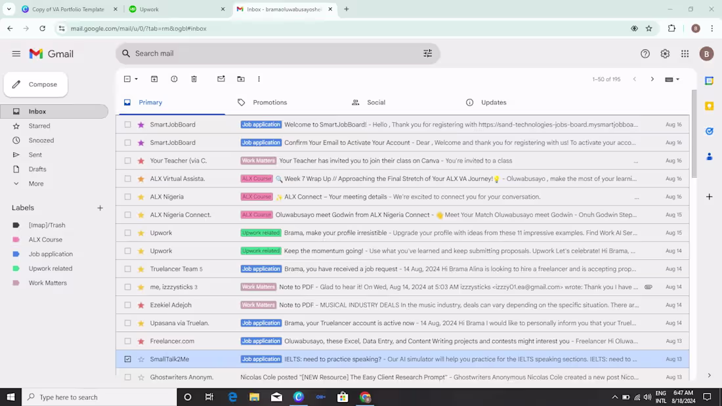The image size is (722, 406).
Task: Expand the More labels section
Action: [37, 184]
